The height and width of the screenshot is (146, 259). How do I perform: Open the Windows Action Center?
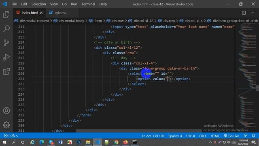click(254, 142)
